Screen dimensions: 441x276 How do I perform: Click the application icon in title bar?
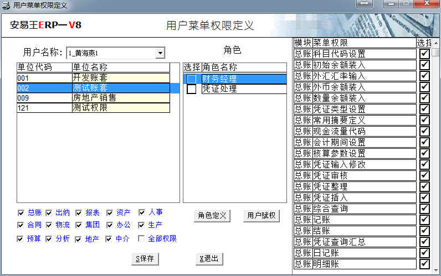click(6, 5)
